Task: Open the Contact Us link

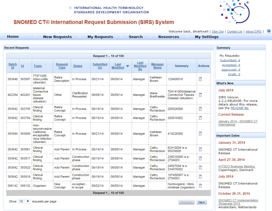Action: [x=235, y=31]
